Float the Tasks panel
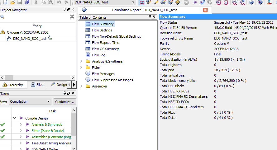This screenshot has width=277, height=150. [69, 93]
